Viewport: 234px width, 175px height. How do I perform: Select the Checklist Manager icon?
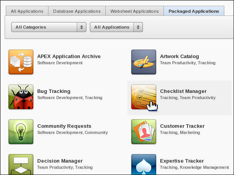[x=144, y=97]
